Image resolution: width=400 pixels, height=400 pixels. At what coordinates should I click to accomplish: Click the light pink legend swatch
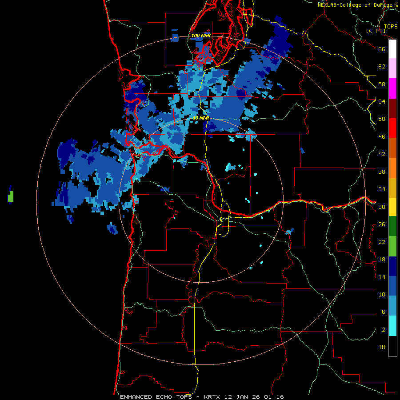392,68
